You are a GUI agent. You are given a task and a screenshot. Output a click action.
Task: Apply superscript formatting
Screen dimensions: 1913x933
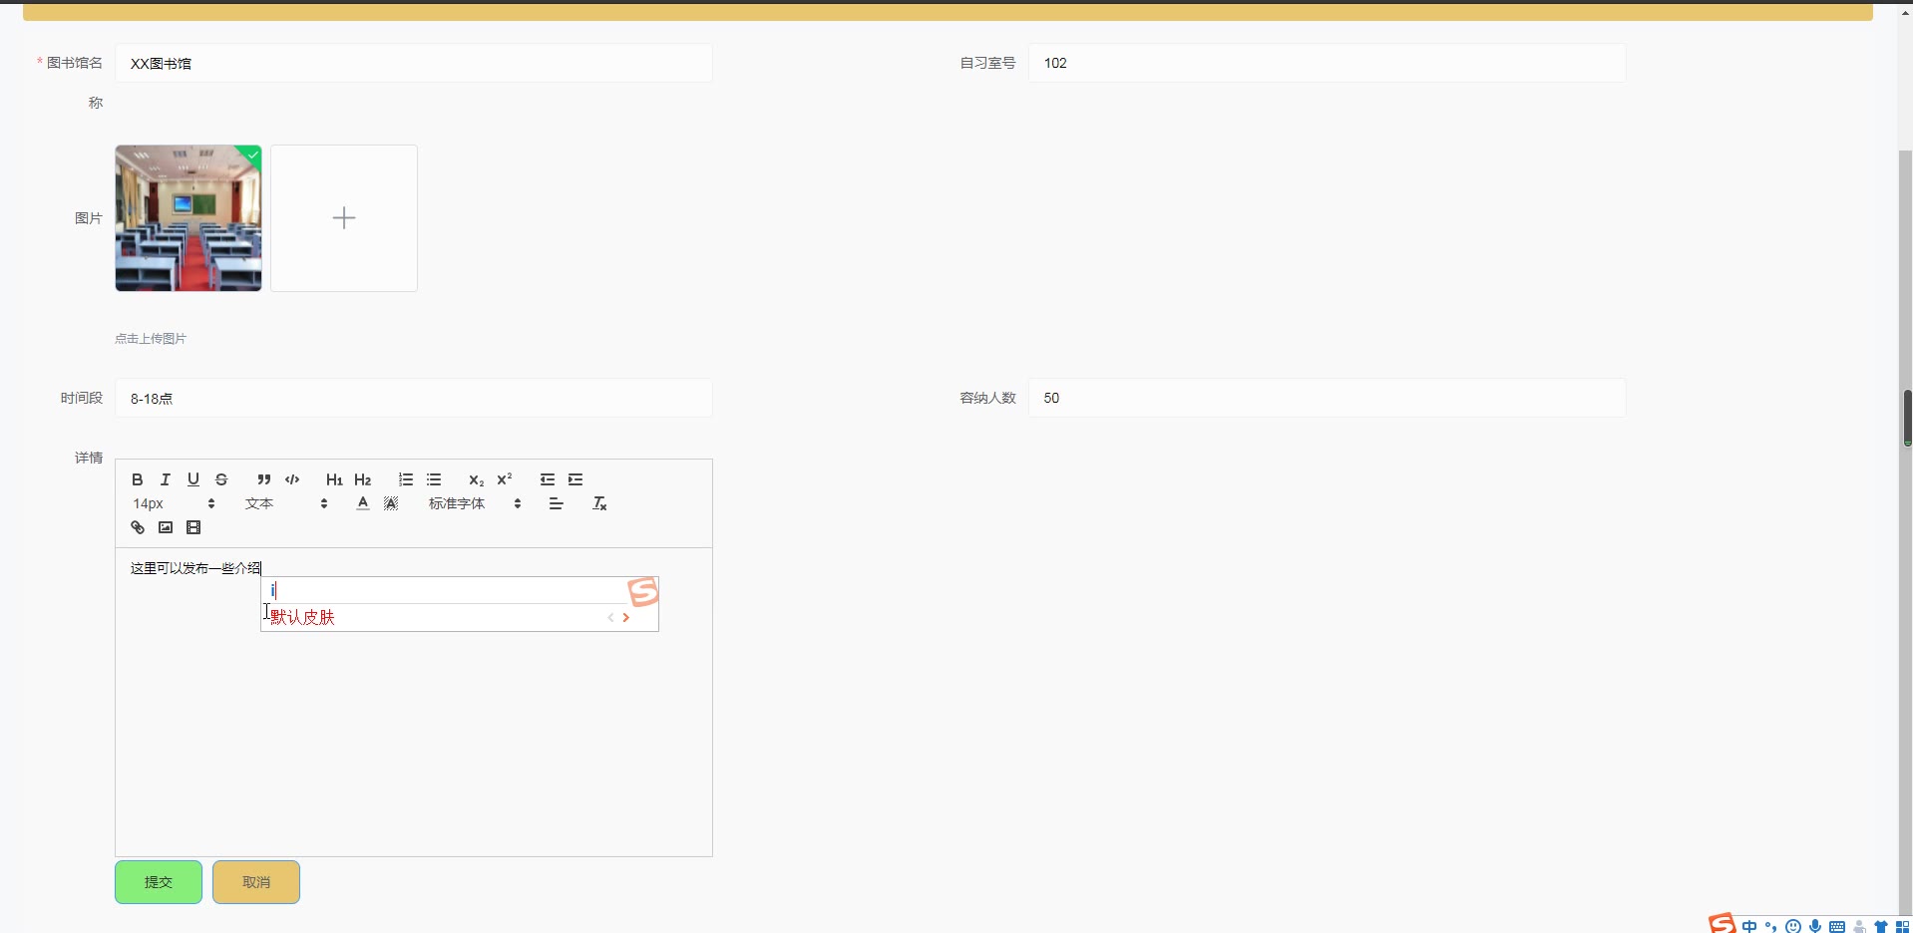[x=505, y=479]
